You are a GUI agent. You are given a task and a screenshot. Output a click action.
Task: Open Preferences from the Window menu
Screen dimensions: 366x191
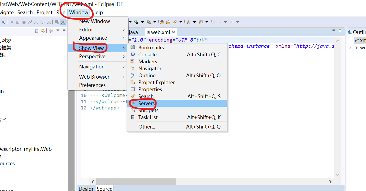pos(98,85)
